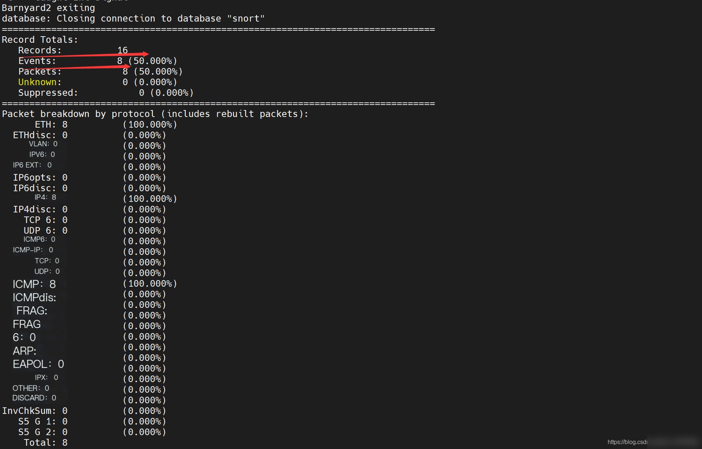The width and height of the screenshot is (702, 449).
Task: Click the Suppressed label
Action: tap(48, 93)
